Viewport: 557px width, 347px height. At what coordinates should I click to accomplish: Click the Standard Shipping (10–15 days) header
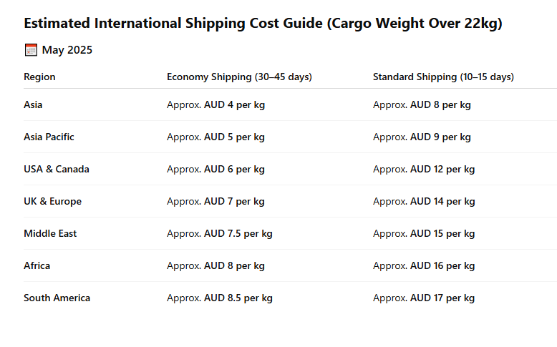443,77
